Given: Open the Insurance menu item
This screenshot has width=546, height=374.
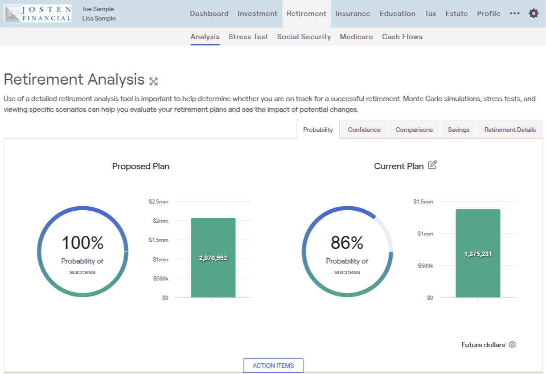Looking at the screenshot, I should (353, 13).
